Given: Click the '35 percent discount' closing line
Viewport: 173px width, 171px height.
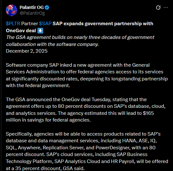Looking at the screenshot, I should [45, 168].
